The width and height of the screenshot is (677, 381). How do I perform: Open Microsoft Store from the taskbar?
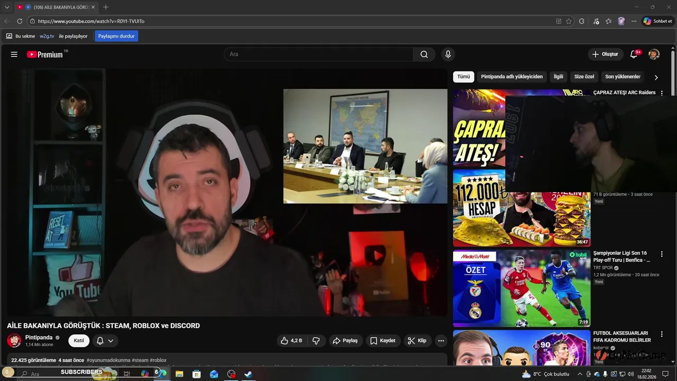coord(196,374)
